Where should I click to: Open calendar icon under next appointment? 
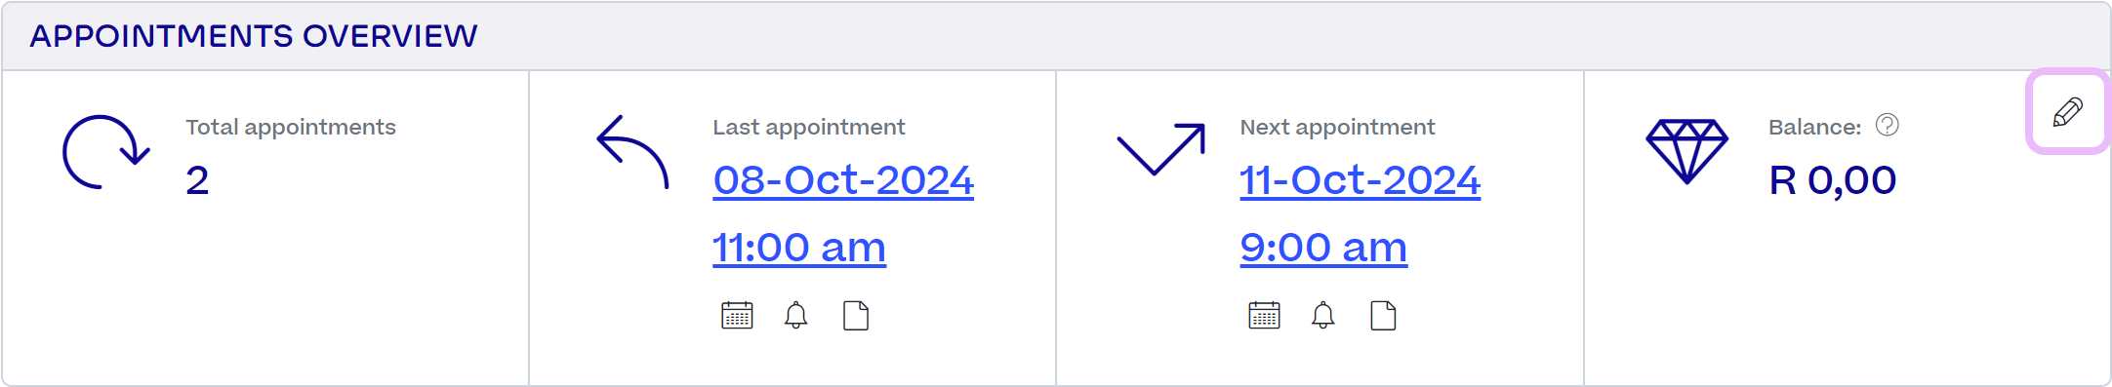1264,316
